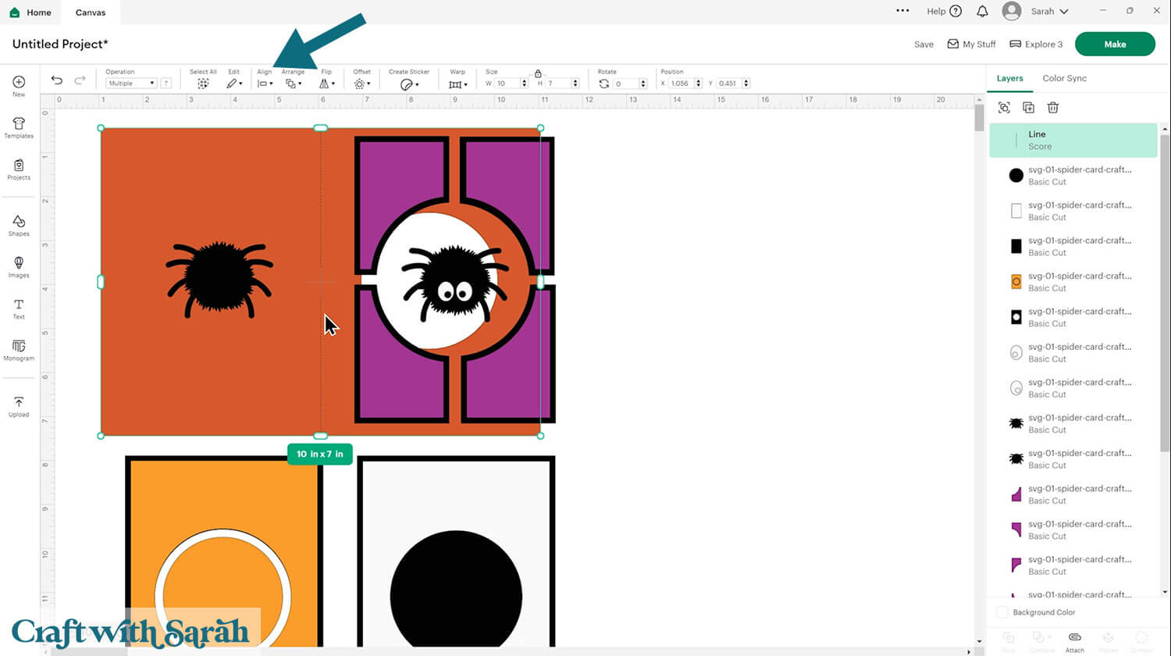Screen dimensions: 1171x656
Task: Go to the Home tab
Action: pyautogui.click(x=31, y=12)
